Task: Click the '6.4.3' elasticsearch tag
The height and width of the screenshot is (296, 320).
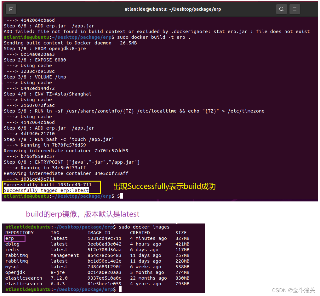Action: pos(58,284)
